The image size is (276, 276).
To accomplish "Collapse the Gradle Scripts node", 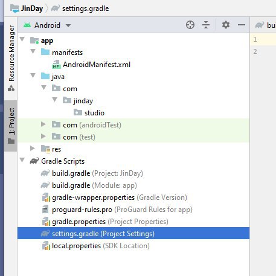I will (22, 160).
